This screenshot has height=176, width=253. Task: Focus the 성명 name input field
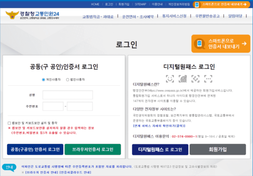pyautogui.click(x=68, y=95)
